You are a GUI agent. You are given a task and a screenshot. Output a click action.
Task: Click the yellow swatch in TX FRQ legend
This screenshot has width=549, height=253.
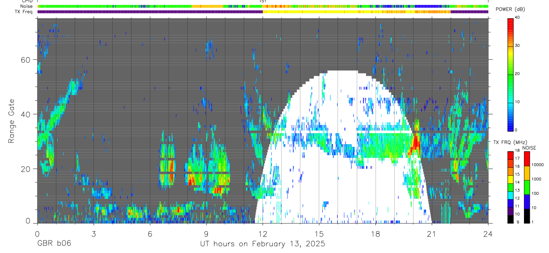tap(510, 179)
